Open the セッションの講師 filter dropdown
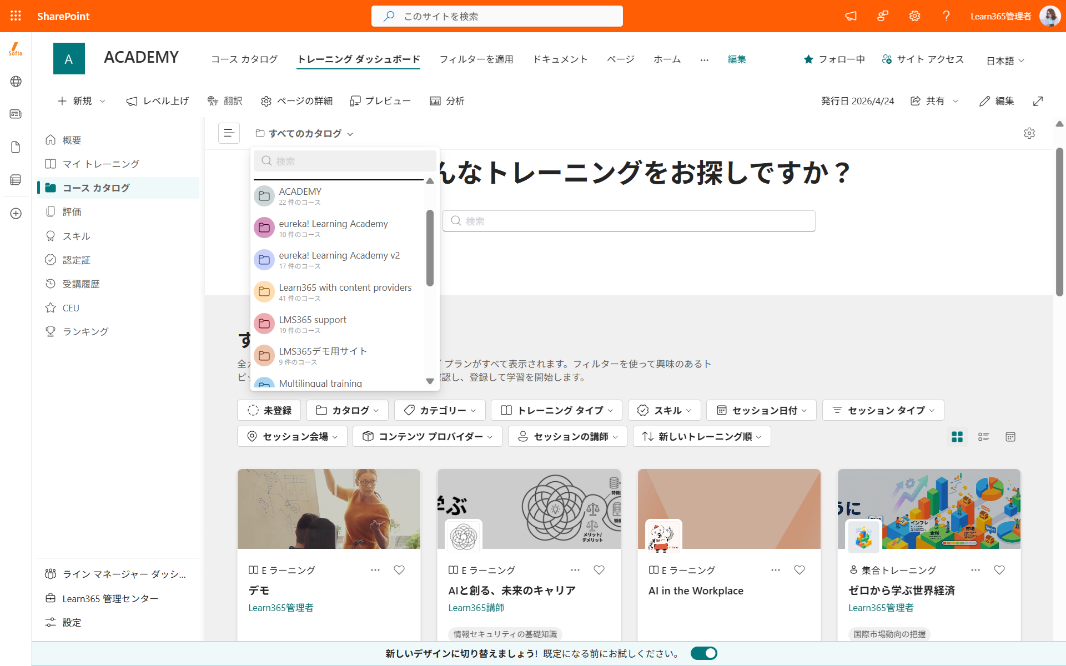The image size is (1066, 666). pyautogui.click(x=567, y=436)
